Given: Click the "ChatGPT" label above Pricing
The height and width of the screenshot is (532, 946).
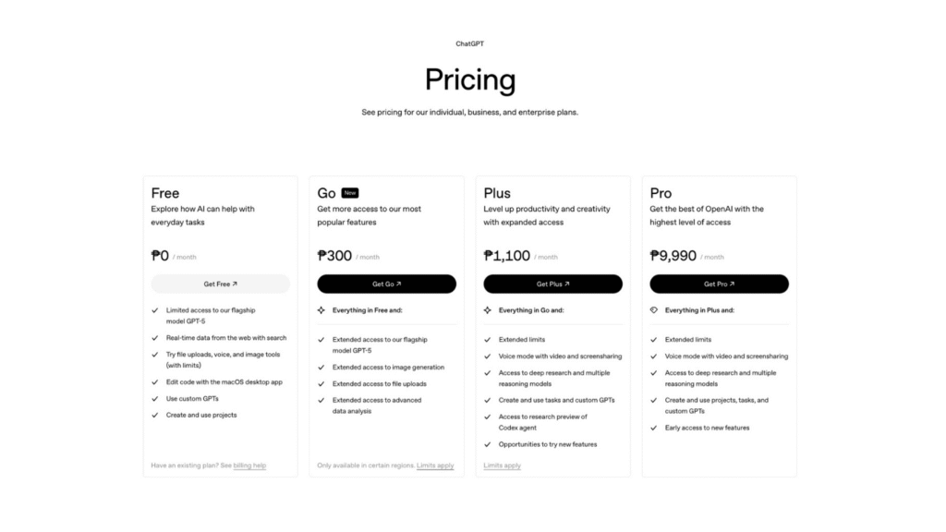Looking at the screenshot, I should tap(470, 43).
